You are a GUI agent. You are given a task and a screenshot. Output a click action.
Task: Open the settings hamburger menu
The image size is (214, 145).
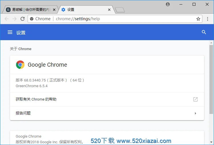point(10,32)
